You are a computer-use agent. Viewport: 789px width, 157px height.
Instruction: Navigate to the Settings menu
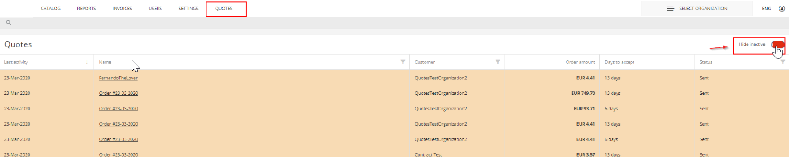188,9
